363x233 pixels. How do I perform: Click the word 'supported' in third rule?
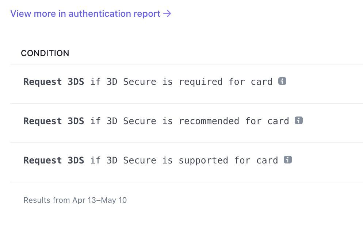click(x=203, y=161)
